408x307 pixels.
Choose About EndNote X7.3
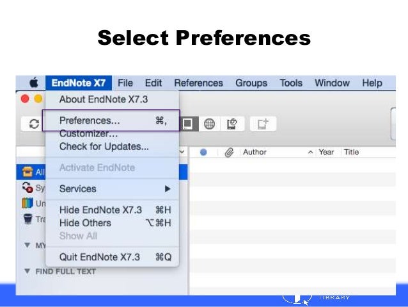point(112,99)
